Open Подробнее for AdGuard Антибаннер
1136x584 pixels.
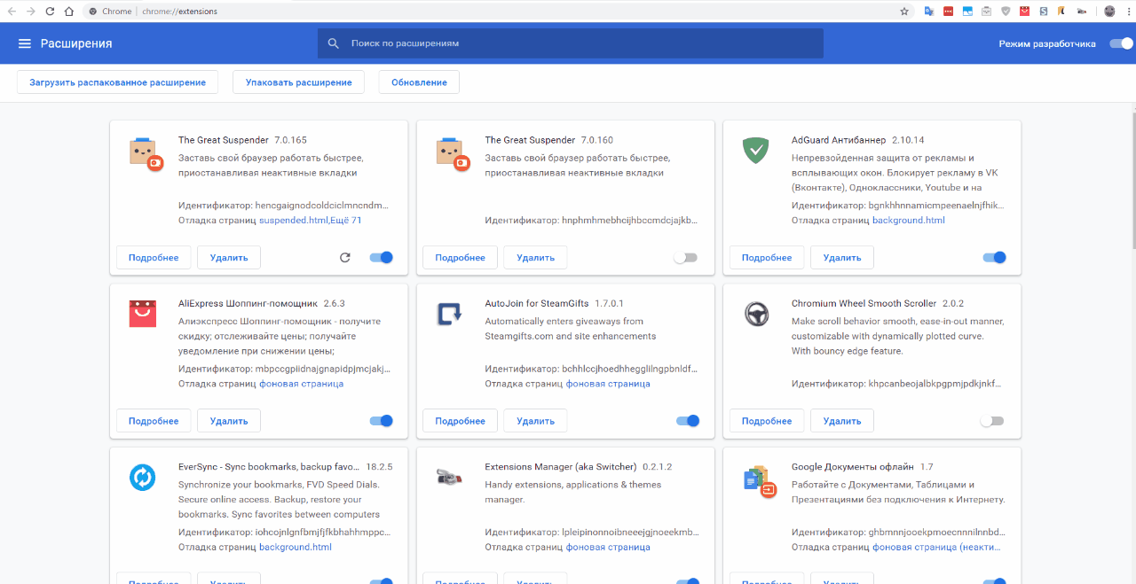click(x=767, y=258)
